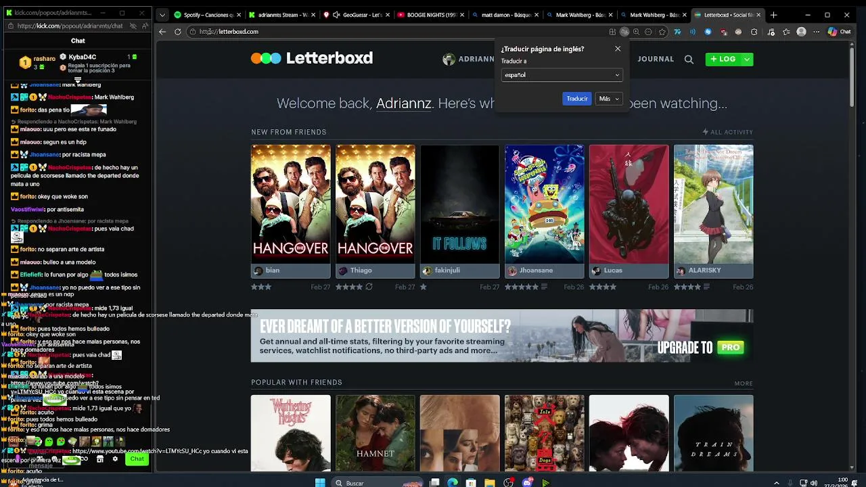
Task: Open Lucas's red poster film
Action: click(629, 204)
